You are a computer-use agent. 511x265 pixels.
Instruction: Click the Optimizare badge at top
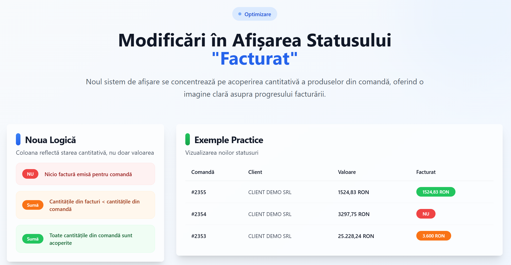point(254,14)
